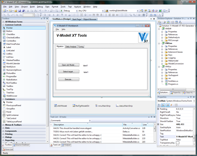Image resolution: width=197 pixels, height=156 pixels.
Task: Open the Properties Window toolbar icon
Action: click(145, 11)
